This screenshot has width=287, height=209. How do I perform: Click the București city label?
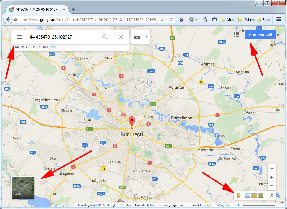[x=132, y=135]
